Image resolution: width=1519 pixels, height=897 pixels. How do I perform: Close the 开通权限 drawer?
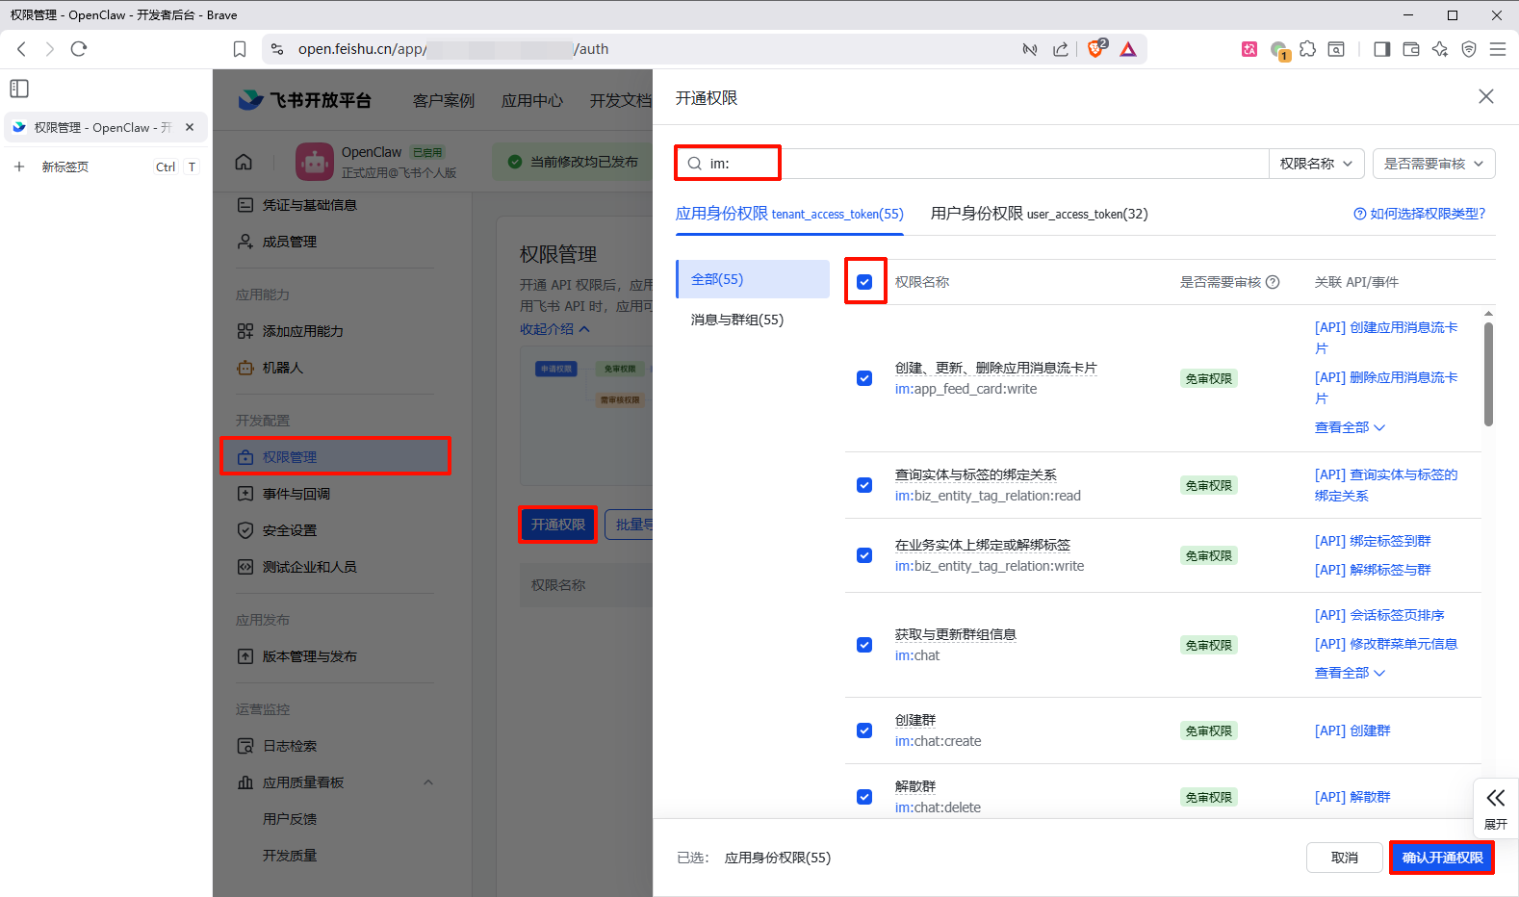pos(1486,96)
